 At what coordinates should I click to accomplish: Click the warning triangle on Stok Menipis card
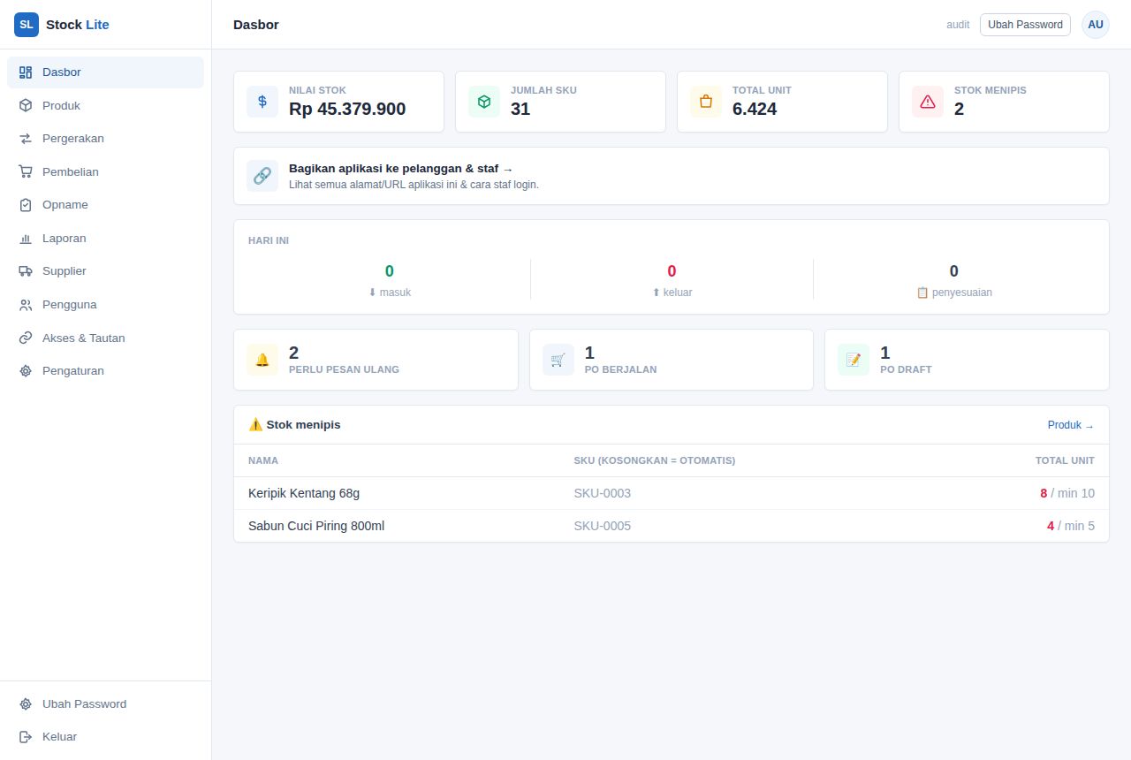[928, 102]
